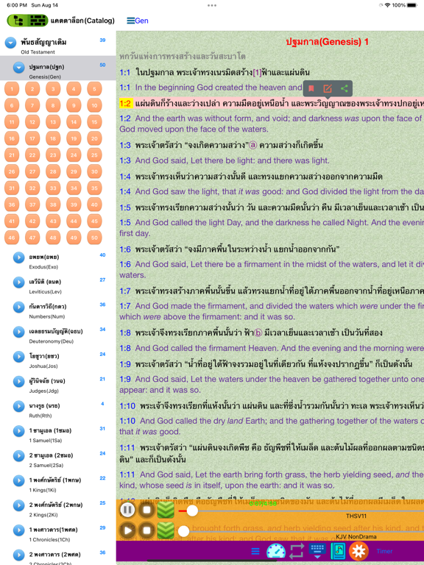Open Genesis chapter 45
Viewport: 424px width, 565px height.
[x=94, y=221]
